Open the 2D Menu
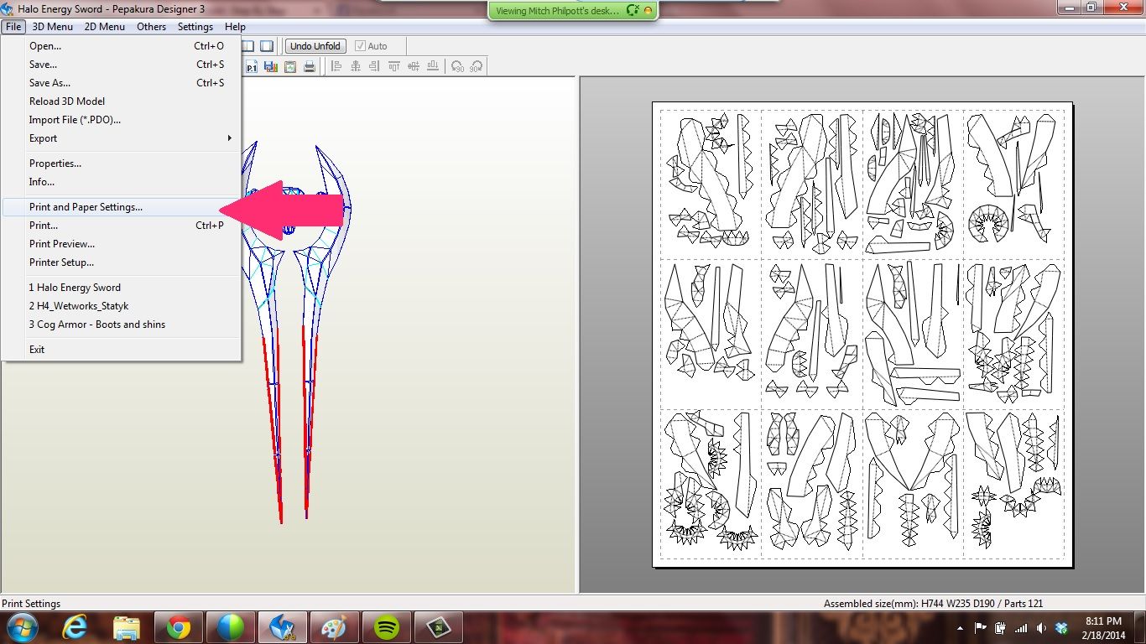 point(105,27)
